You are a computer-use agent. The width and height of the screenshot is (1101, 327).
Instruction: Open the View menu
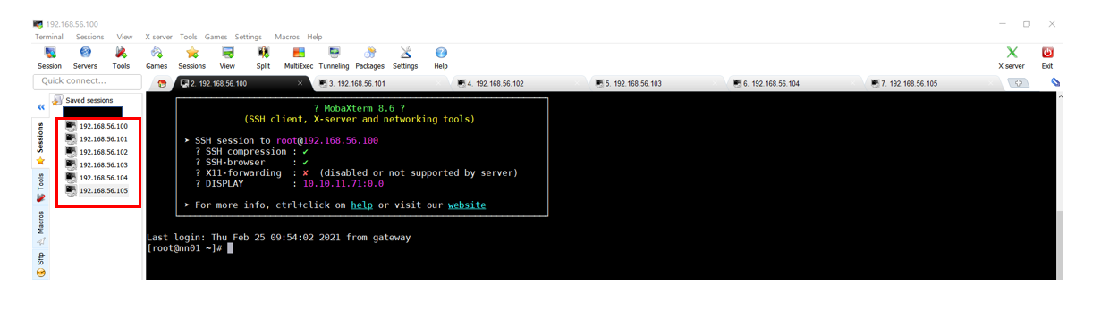125,37
